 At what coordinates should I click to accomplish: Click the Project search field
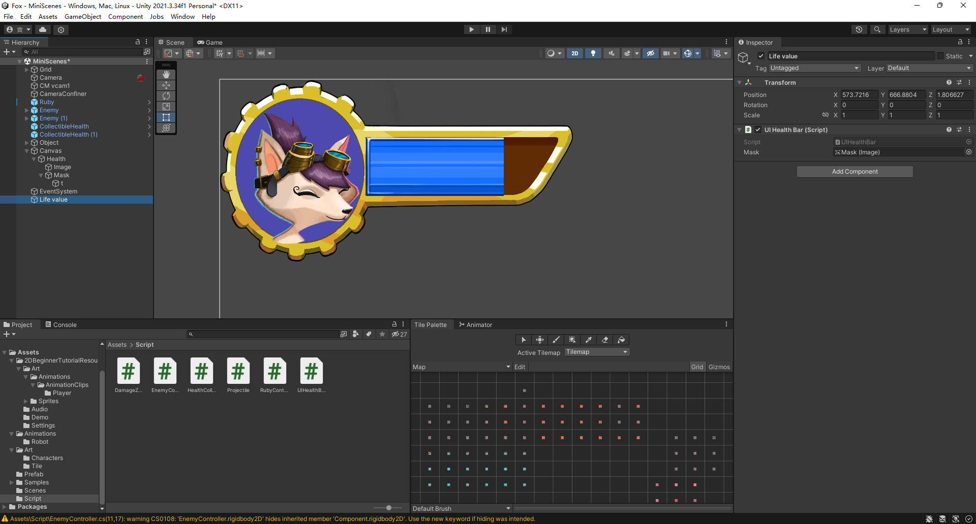[263, 334]
